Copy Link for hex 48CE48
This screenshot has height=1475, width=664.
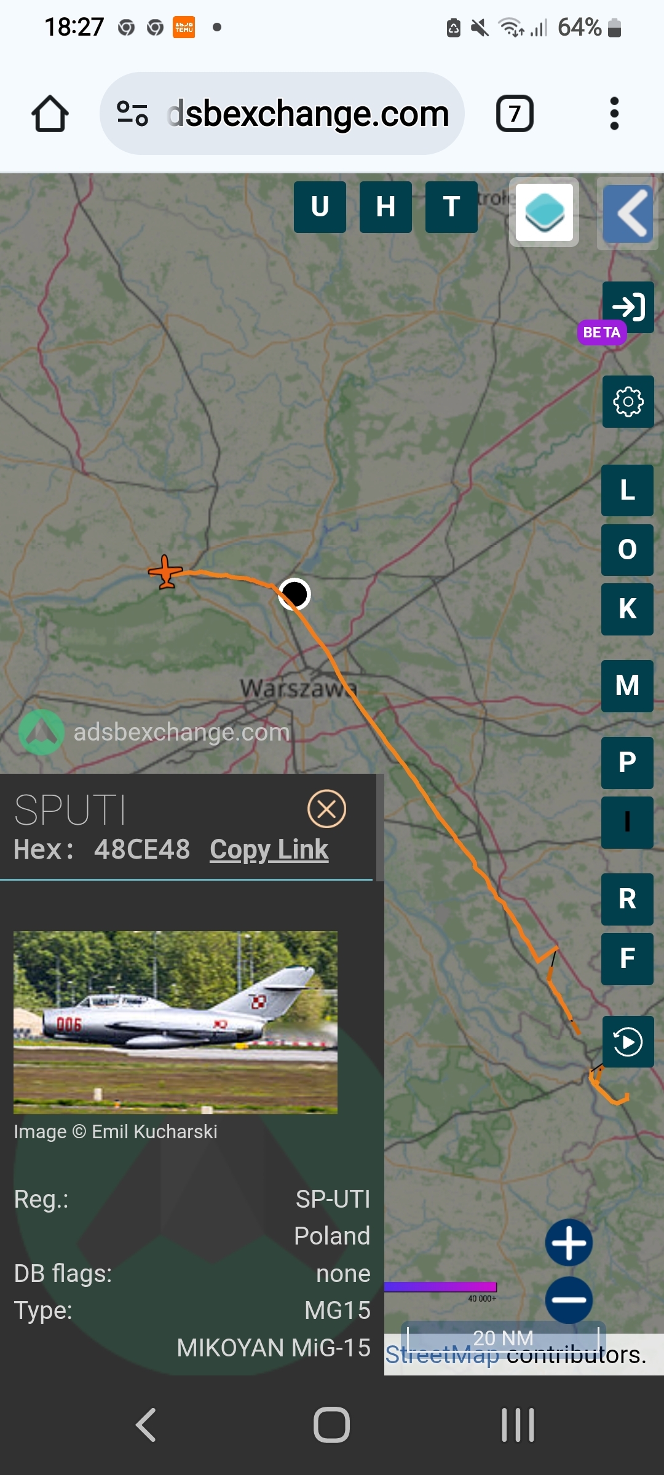coord(269,849)
